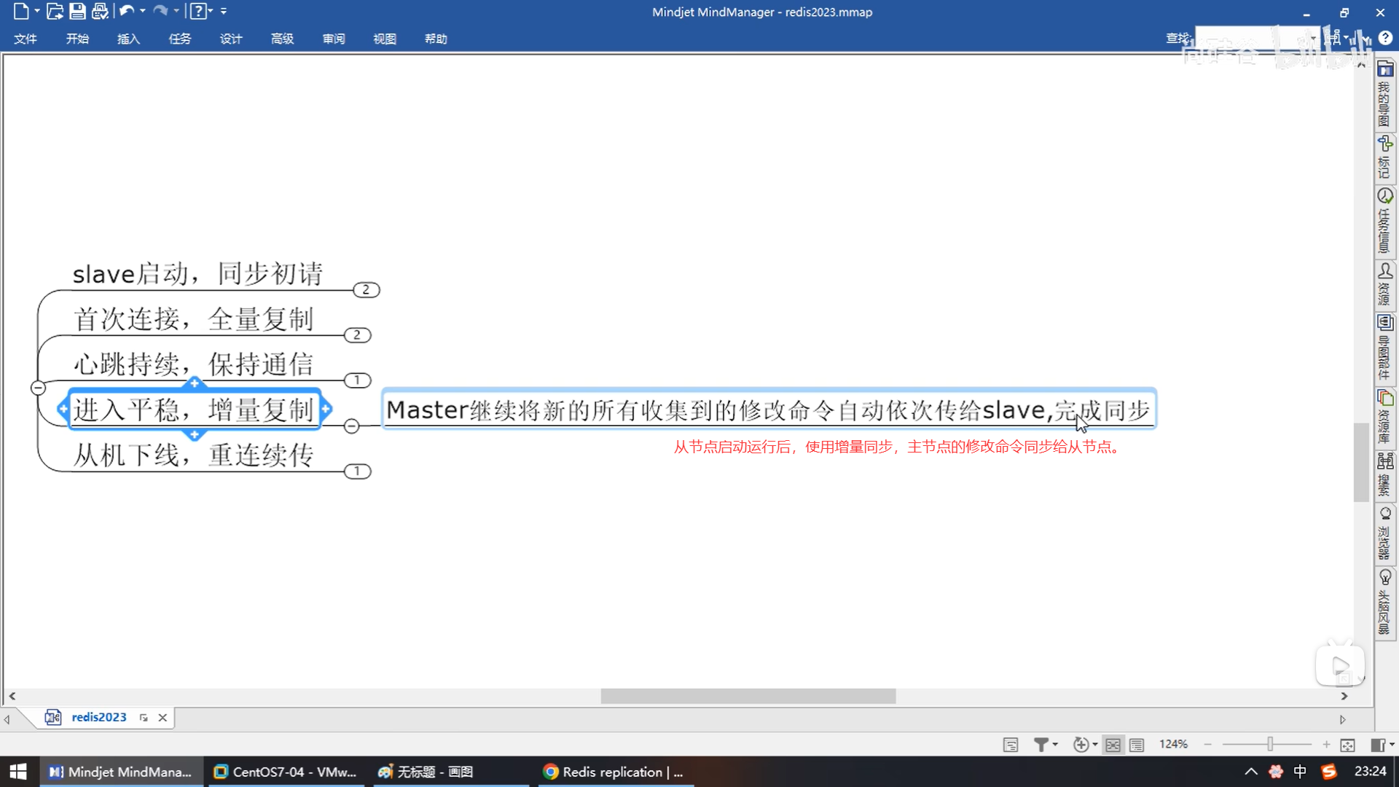The width and height of the screenshot is (1399, 787).
Task: Open the 插入 (Insert) ribbon tab
Action: [128, 39]
